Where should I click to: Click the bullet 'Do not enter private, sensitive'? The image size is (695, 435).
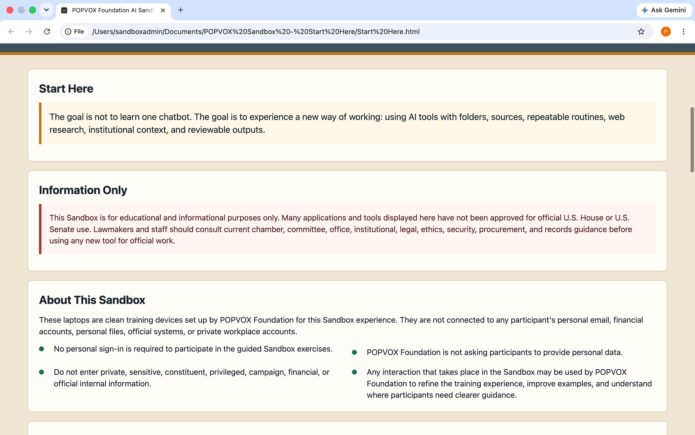192,378
